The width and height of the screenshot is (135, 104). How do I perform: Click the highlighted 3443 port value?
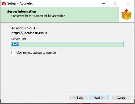(16, 44)
